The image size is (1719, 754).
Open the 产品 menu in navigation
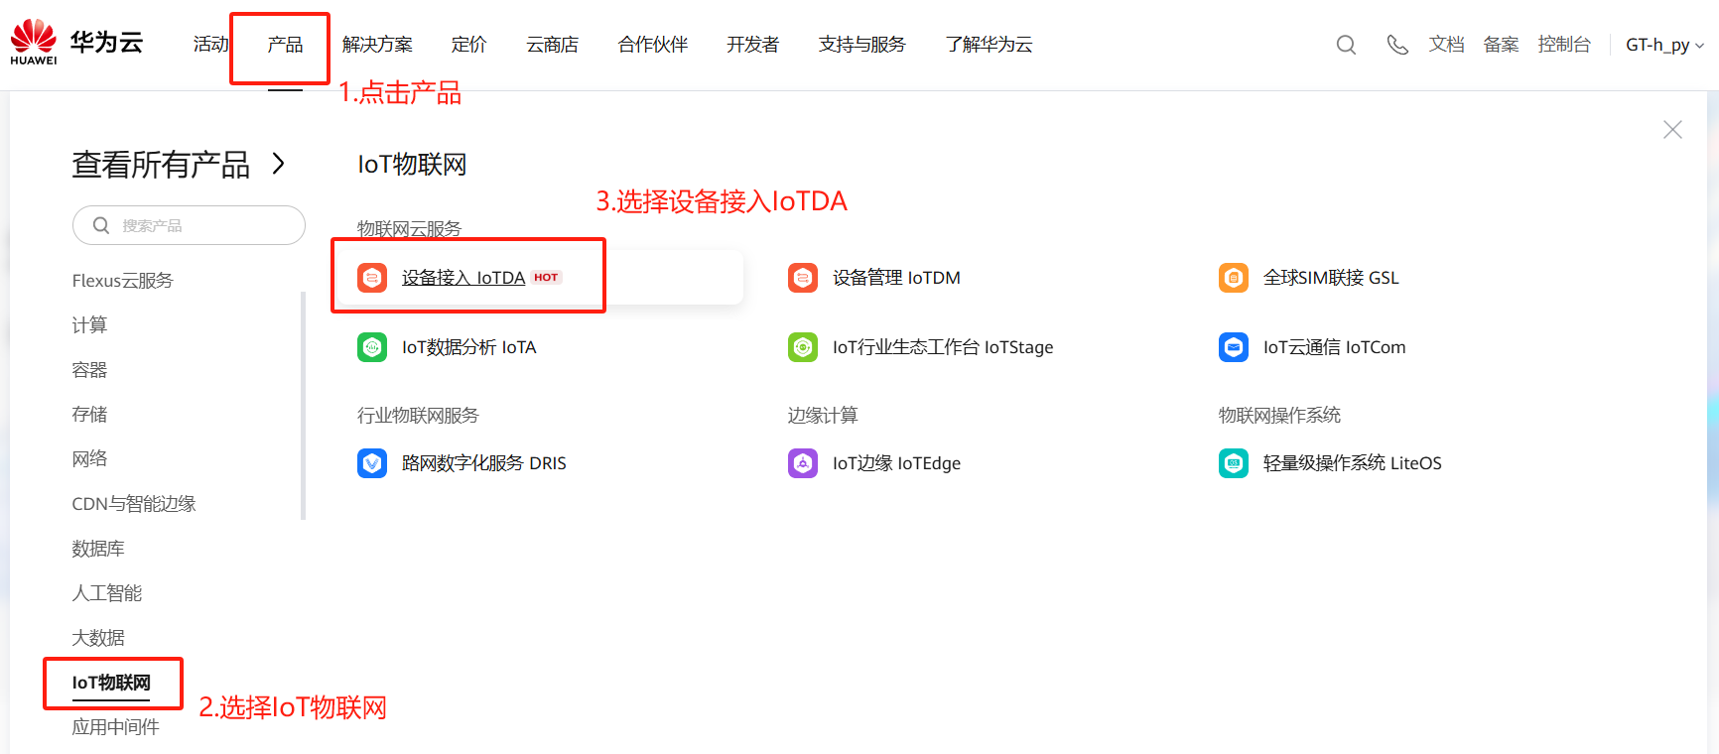(285, 45)
